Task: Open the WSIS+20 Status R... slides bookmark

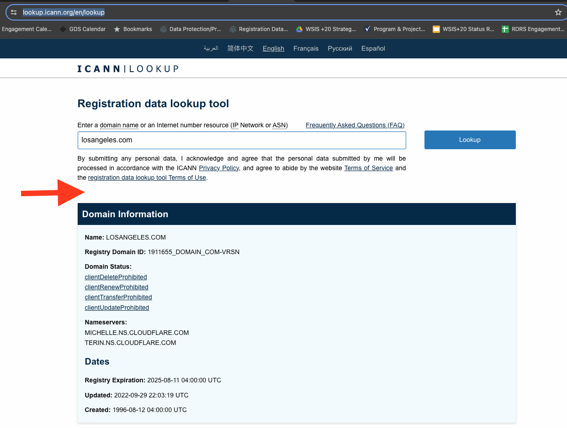Action: pyautogui.click(x=463, y=29)
